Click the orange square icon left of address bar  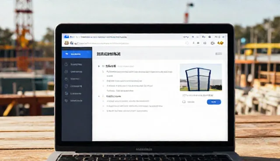click(66, 43)
